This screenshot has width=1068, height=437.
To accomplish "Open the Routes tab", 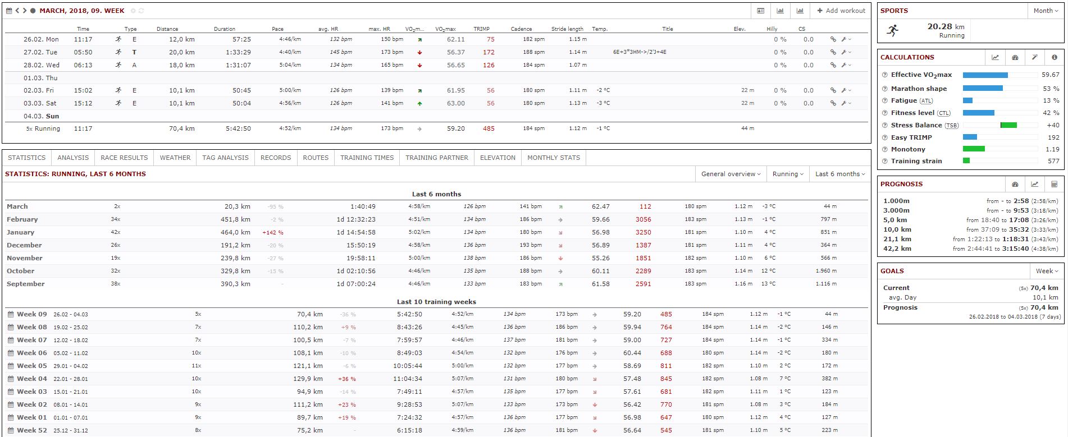I will pyautogui.click(x=316, y=158).
